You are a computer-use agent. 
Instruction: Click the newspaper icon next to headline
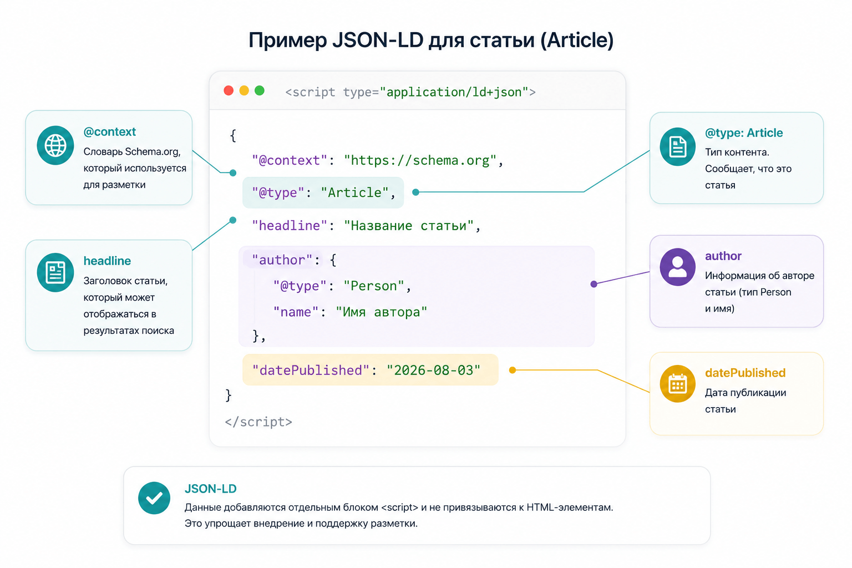(55, 272)
